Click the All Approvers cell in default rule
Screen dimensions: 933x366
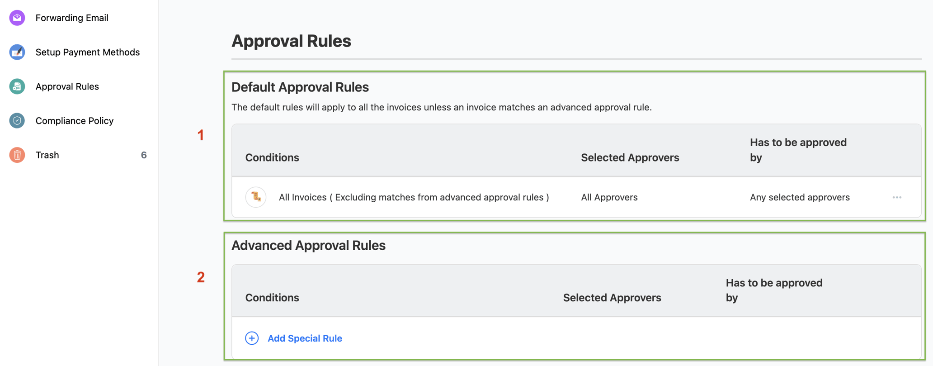(x=609, y=197)
